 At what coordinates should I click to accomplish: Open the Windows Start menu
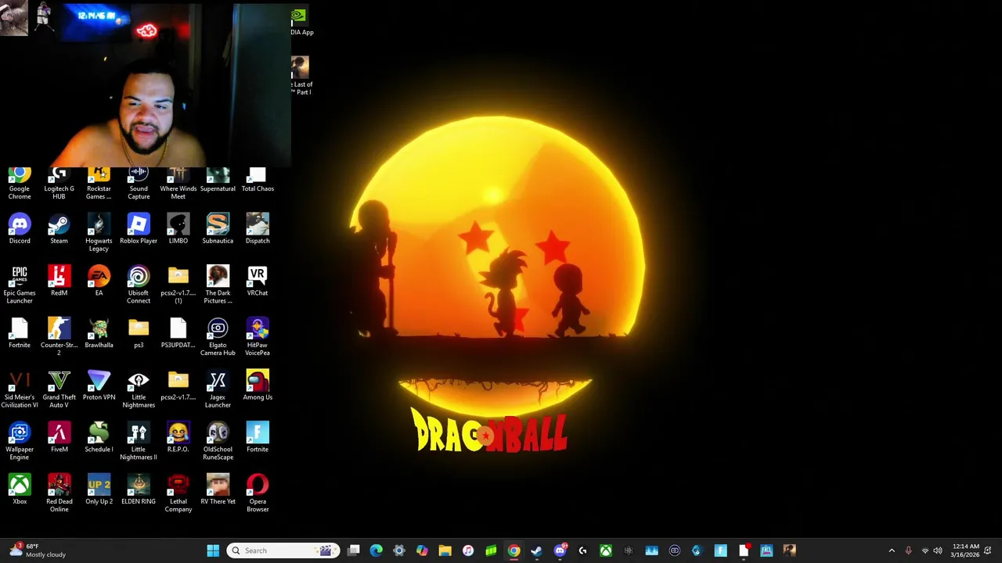(x=213, y=550)
